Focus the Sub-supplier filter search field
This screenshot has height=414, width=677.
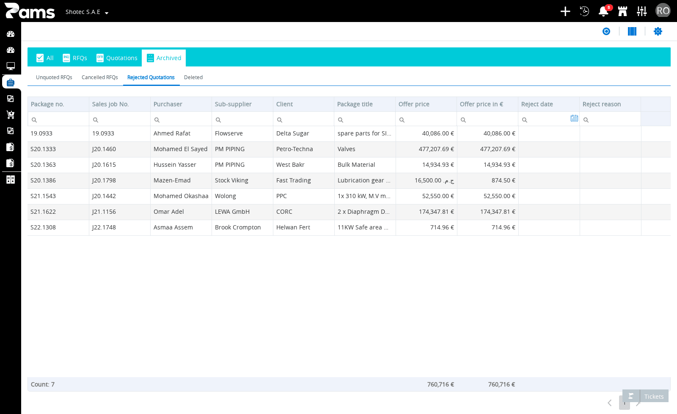pyautogui.click(x=242, y=119)
